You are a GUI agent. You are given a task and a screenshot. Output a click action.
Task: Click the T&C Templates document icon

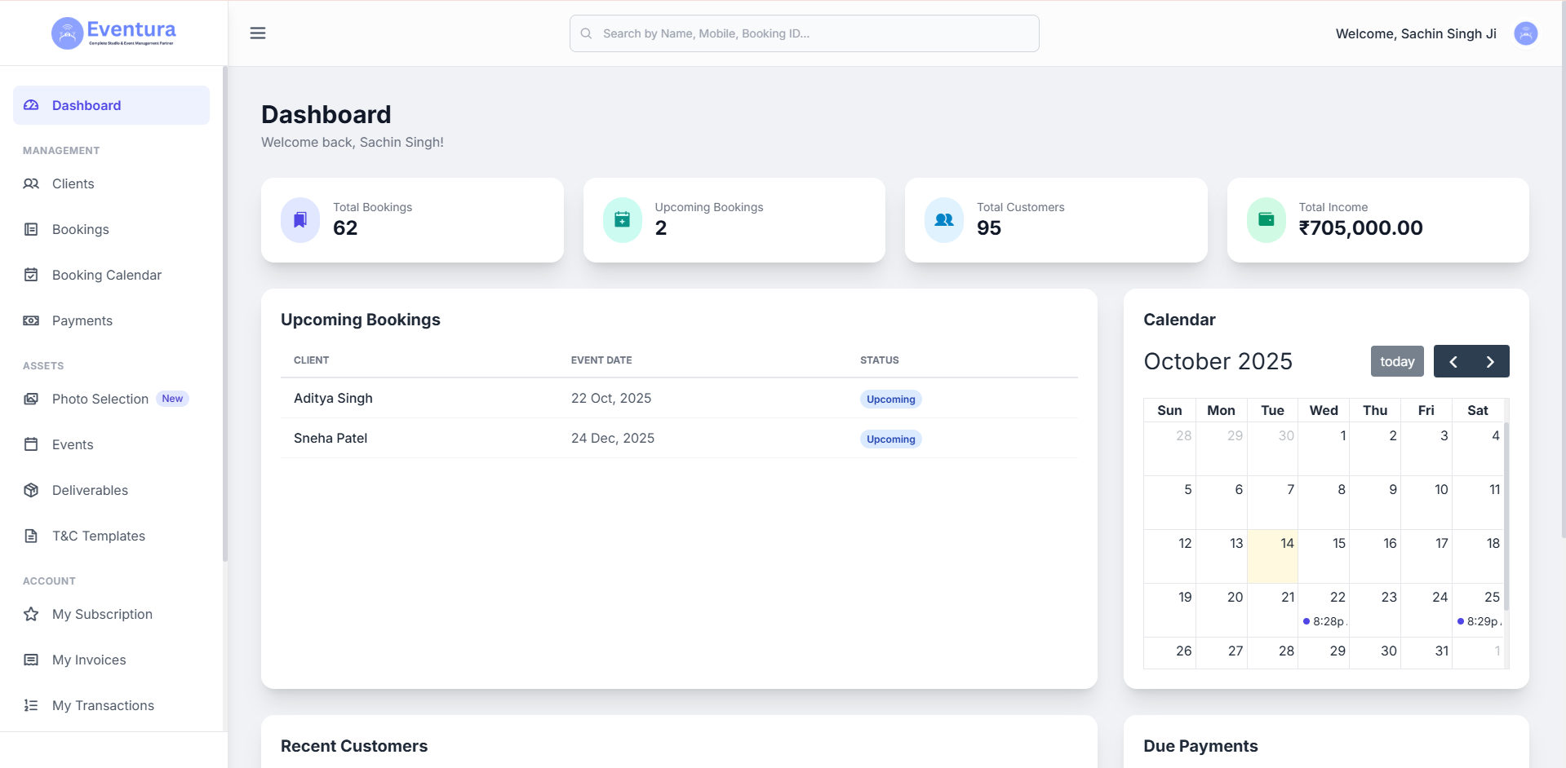pyautogui.click(x=31, y=536)
